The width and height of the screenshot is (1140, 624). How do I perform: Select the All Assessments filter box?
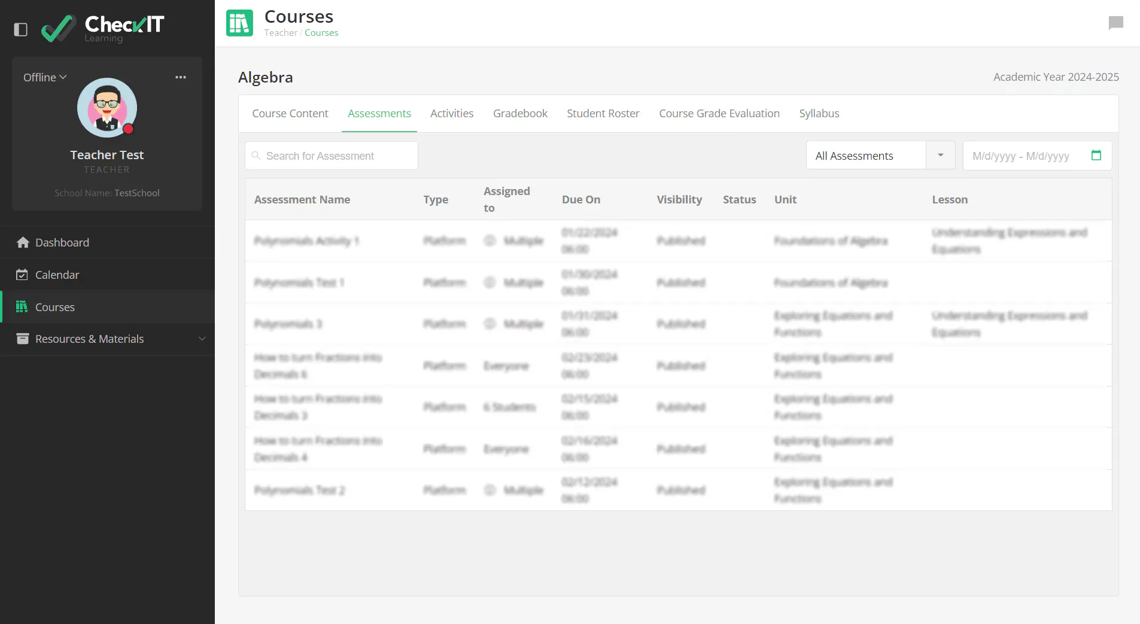(866, 156)
